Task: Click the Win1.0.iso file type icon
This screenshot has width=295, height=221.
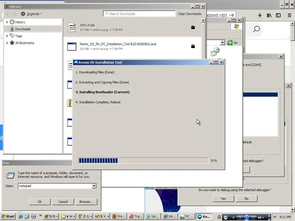Action: [72, 27]
